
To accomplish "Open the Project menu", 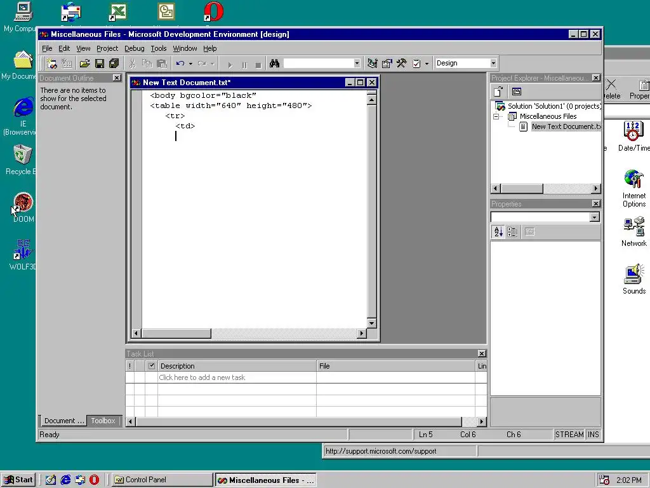I will [107, 48].
